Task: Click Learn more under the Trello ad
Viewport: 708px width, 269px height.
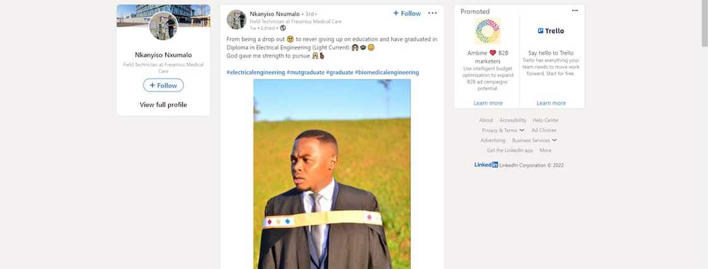Action: click(551, 103)
